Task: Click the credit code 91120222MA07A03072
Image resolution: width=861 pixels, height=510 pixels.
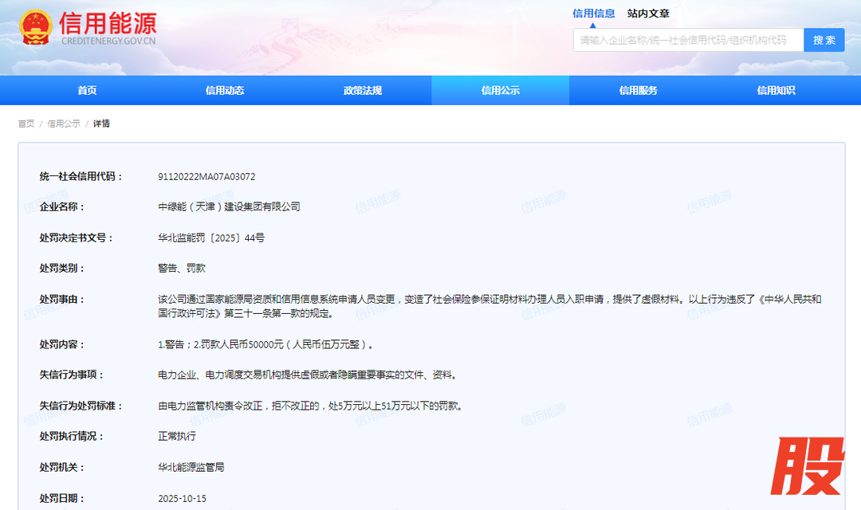Action: (x=206, y=176)
